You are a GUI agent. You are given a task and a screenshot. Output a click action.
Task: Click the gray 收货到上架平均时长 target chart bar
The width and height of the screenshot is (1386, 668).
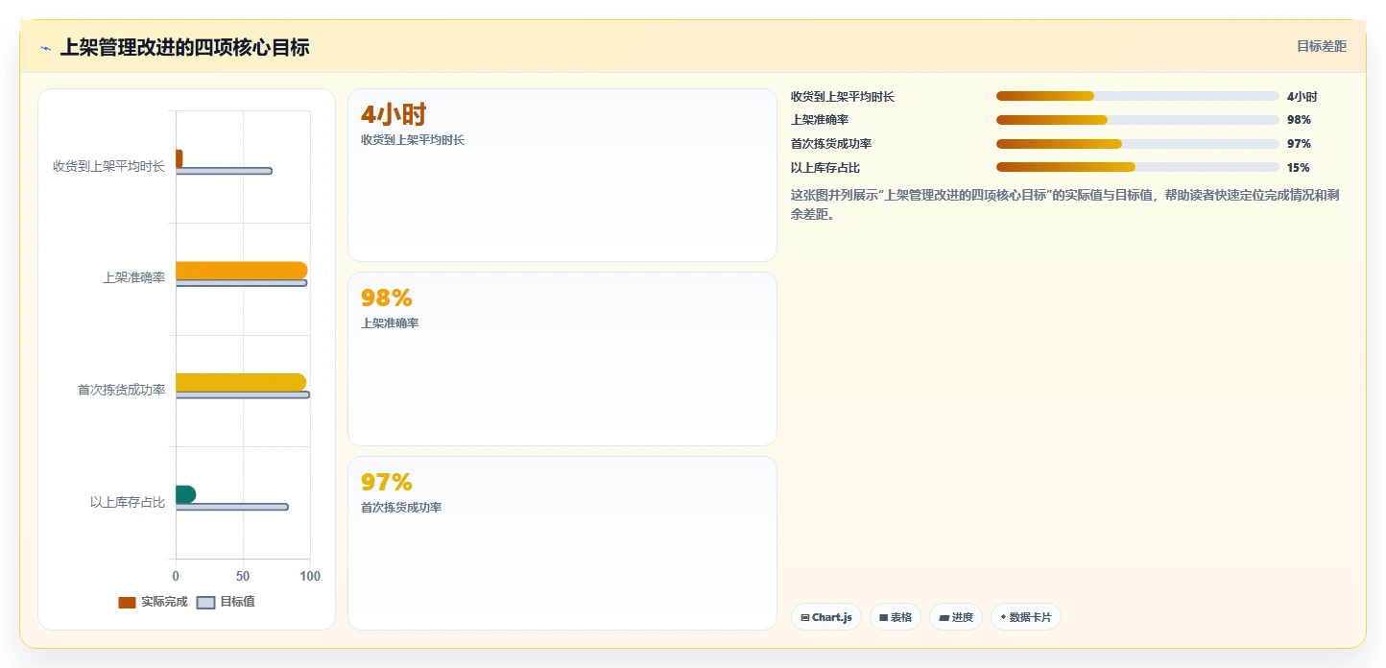point(224,171)
